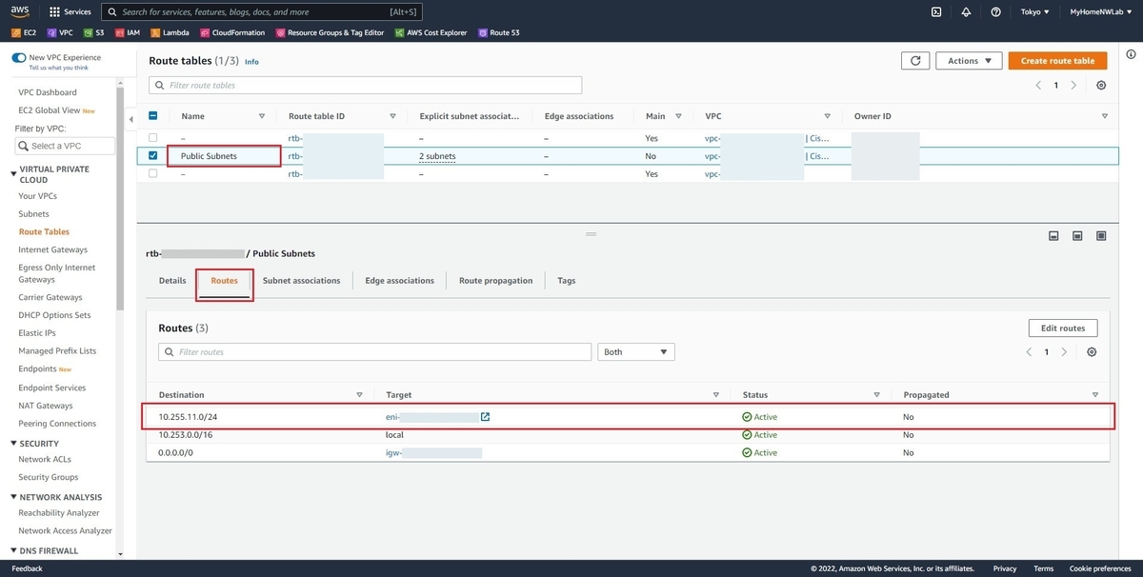The width and height of the screenshot is (1143, 577).
Task: Open Subnets in the sidebar
Action: tap(33, 214)
